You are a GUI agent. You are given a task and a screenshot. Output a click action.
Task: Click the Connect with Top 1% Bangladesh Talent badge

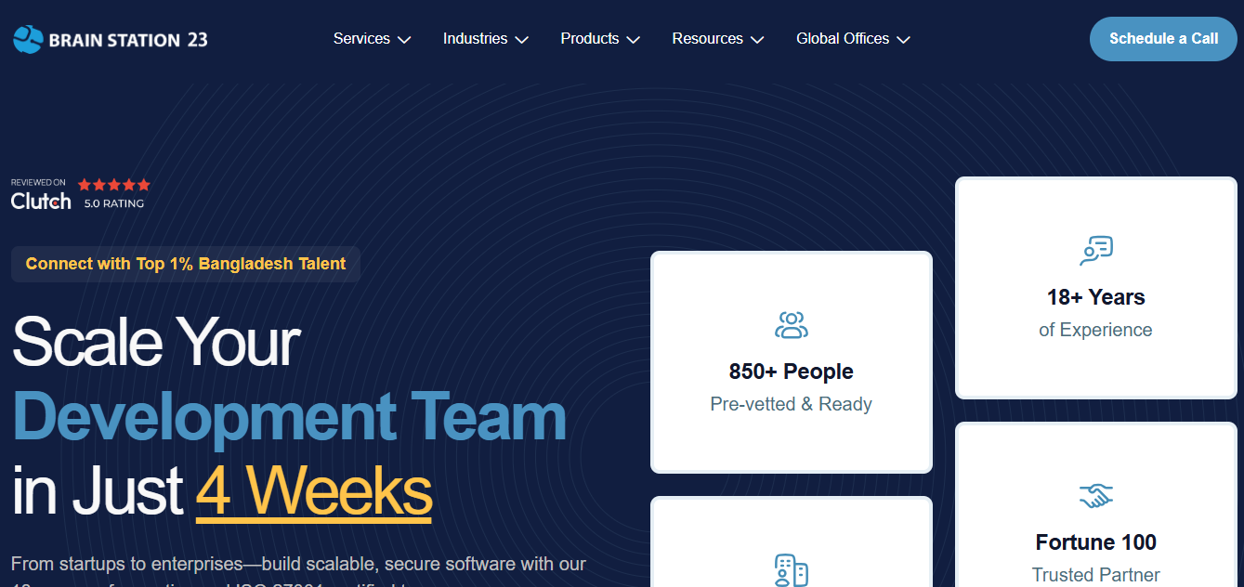click(x=186, y=264)
